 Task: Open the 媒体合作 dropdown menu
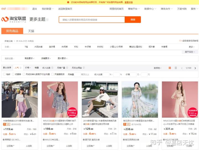[167, 9]
